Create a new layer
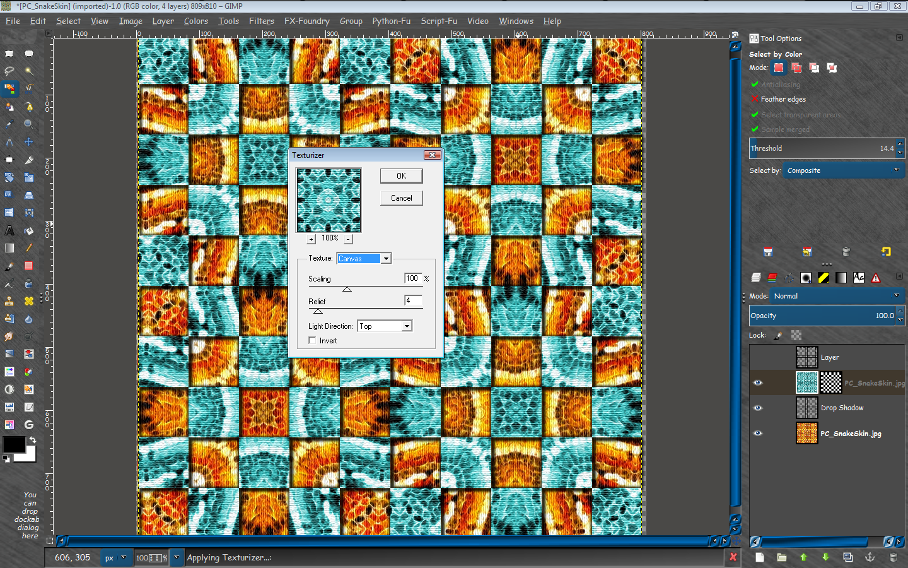This screenshot has width=908, height=568. [760, 557]
